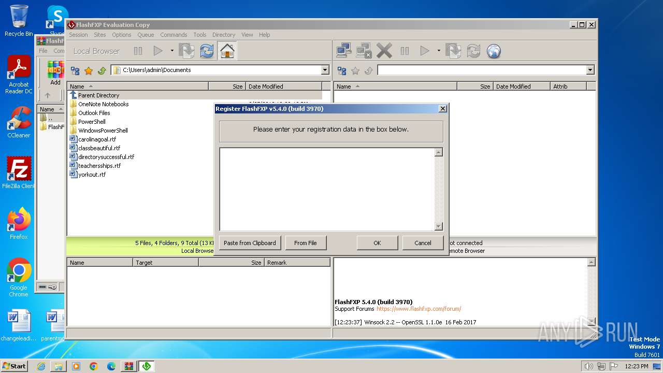Select file yorkout.rtf

(92, 175)
